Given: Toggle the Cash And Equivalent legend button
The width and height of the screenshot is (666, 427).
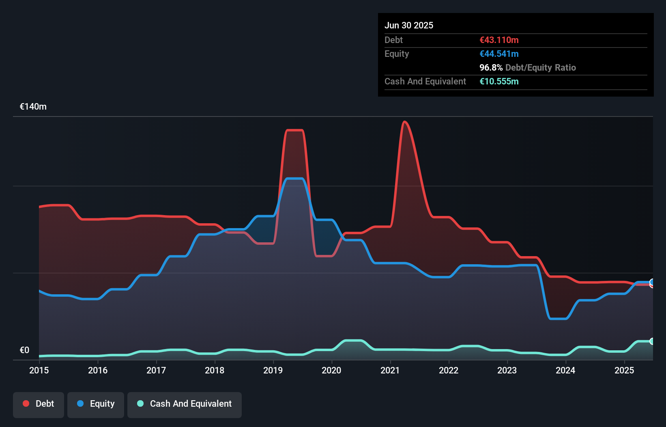Looking at the screenshot, I should (185, 404).
